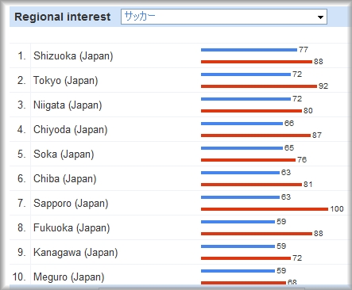
Task: Click Soka's blue bar valued 65
Action: (242, 148)
